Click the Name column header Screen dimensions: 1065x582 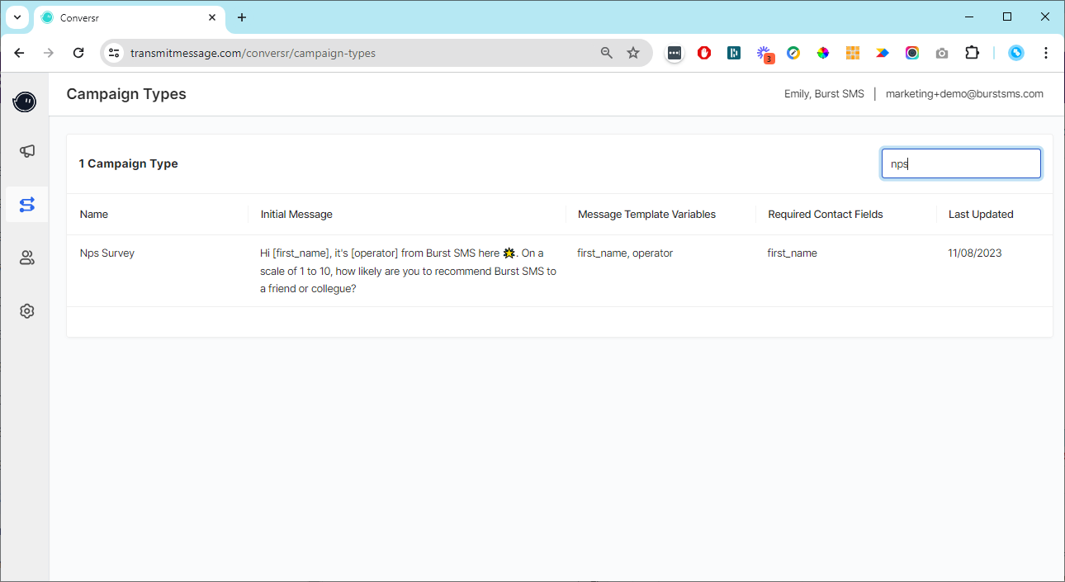click(94, 214)
